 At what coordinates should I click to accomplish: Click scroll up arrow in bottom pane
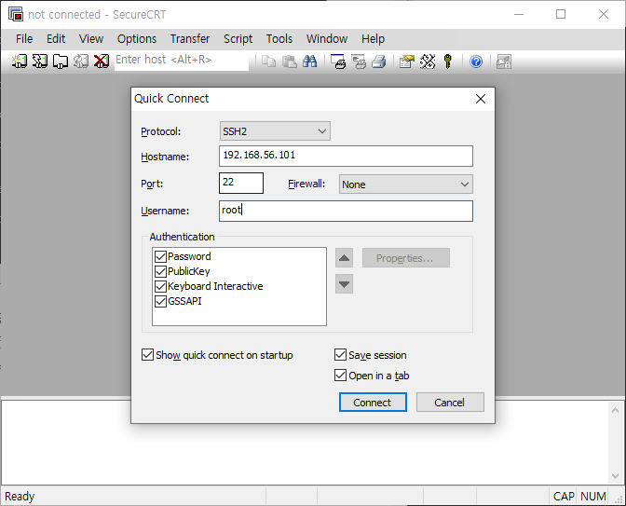pos(615,410)
